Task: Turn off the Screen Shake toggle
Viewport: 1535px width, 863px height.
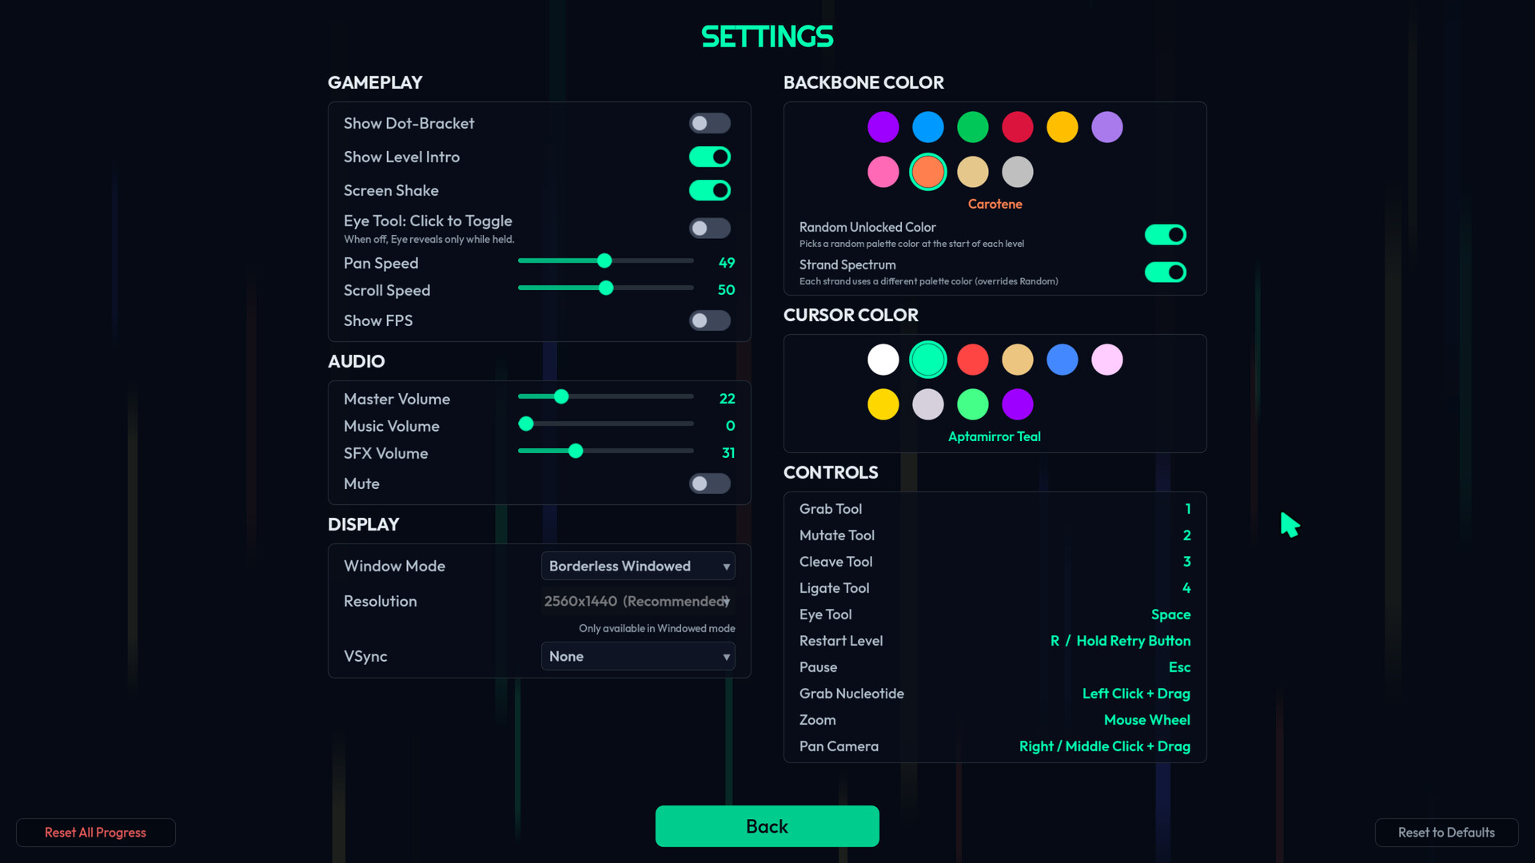Action: 710,190
